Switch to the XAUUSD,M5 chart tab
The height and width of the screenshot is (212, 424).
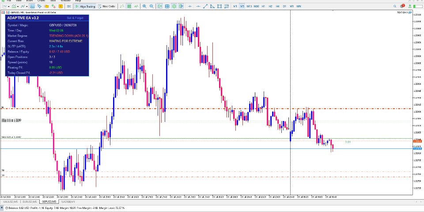click(x=10, y=202)
